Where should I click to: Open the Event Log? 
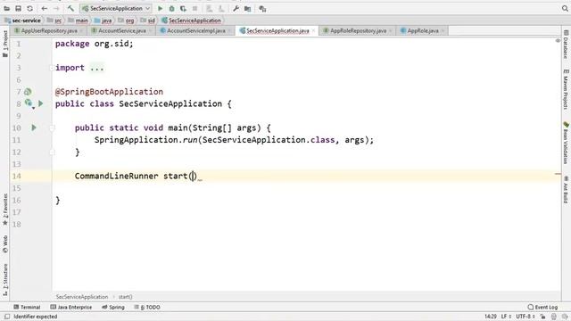(542, 307)
